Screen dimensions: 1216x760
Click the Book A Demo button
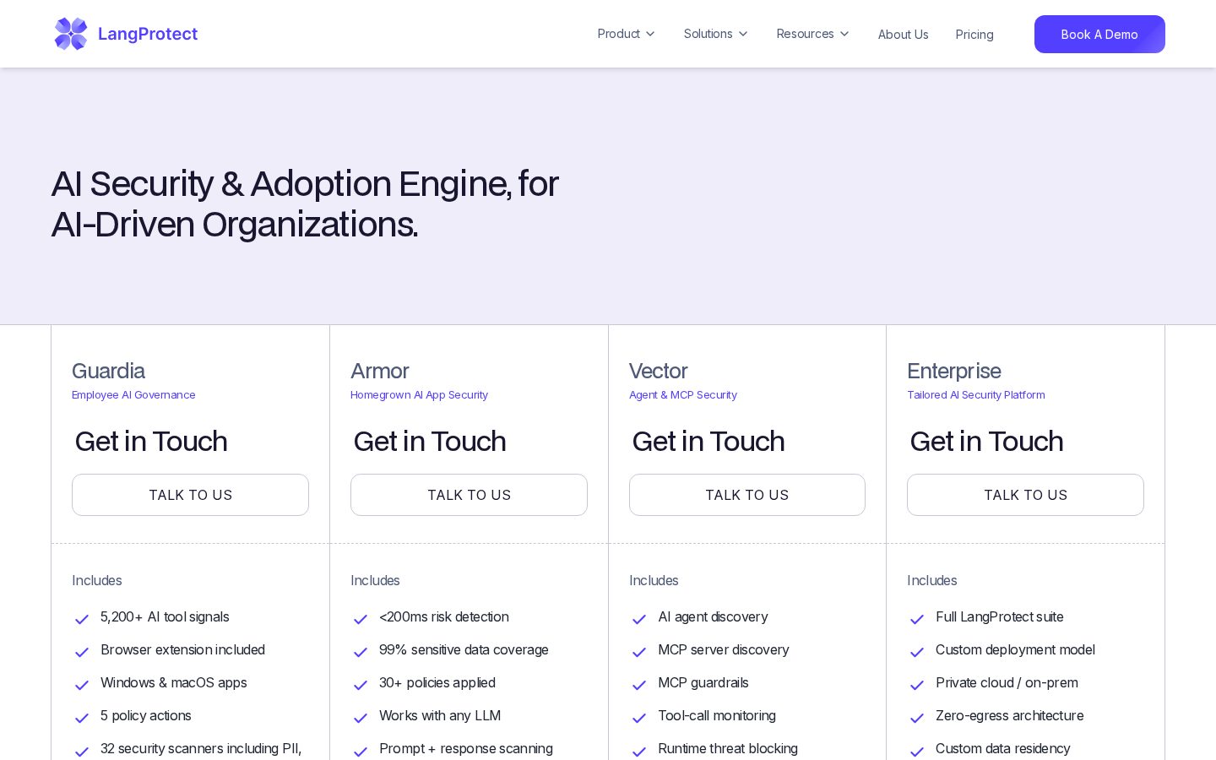[x=1099, y=34]
